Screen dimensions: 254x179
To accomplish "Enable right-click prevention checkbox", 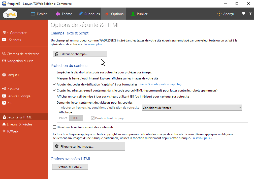I will coord(54,72).
